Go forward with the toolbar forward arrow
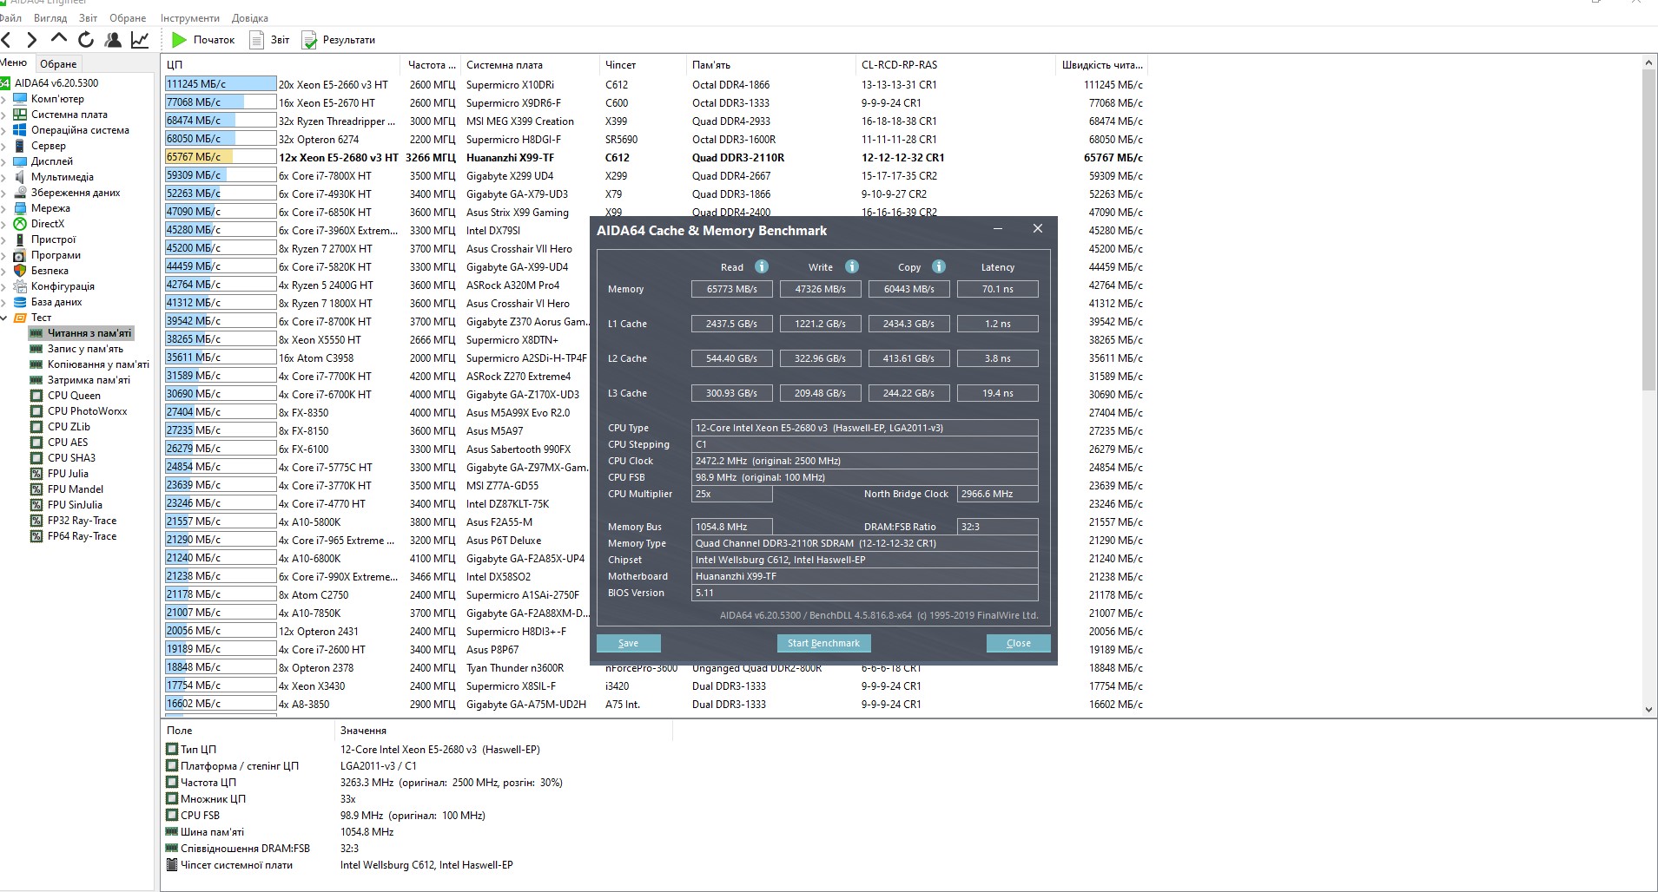The height and width of the screenshot is (892, 1658). pos(32,39)
